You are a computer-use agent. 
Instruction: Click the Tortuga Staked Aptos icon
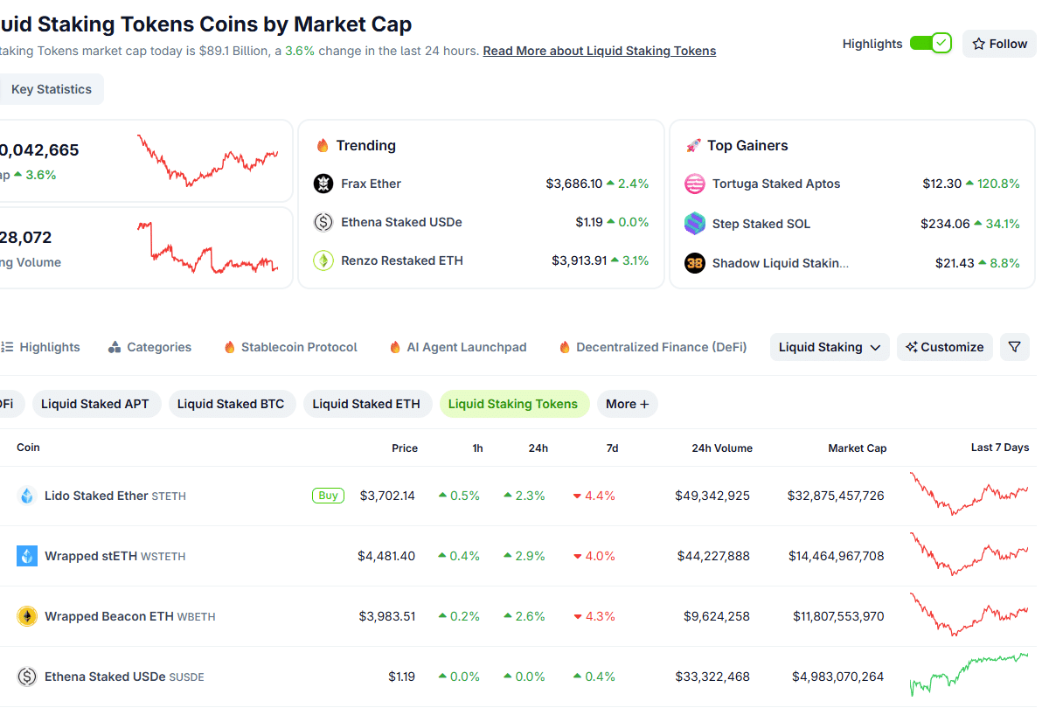[x=695, y=184]
